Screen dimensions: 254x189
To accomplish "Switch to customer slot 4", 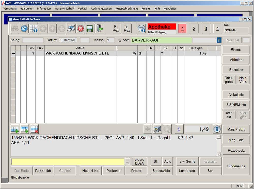I will pyautogui.click(x=217, y=28).
